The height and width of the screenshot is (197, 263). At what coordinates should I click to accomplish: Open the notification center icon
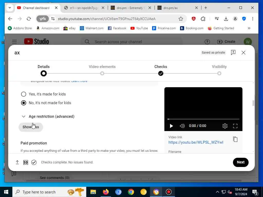[255, 192]
